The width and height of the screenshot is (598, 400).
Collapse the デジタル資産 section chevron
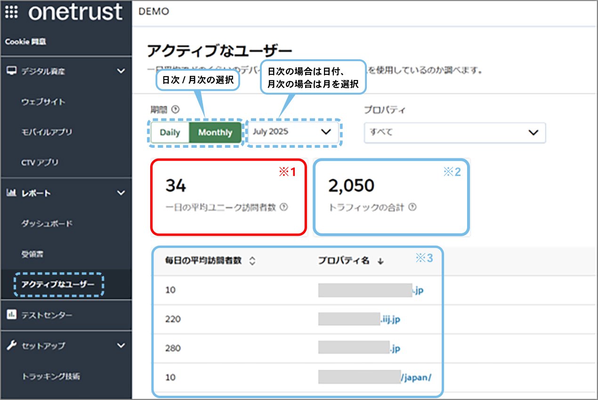pos(121,71)
